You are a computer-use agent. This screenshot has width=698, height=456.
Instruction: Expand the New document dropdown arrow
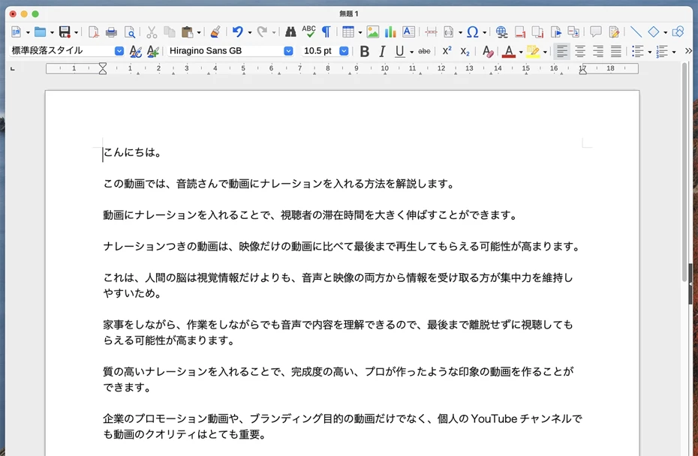click(x=28, y=32)
